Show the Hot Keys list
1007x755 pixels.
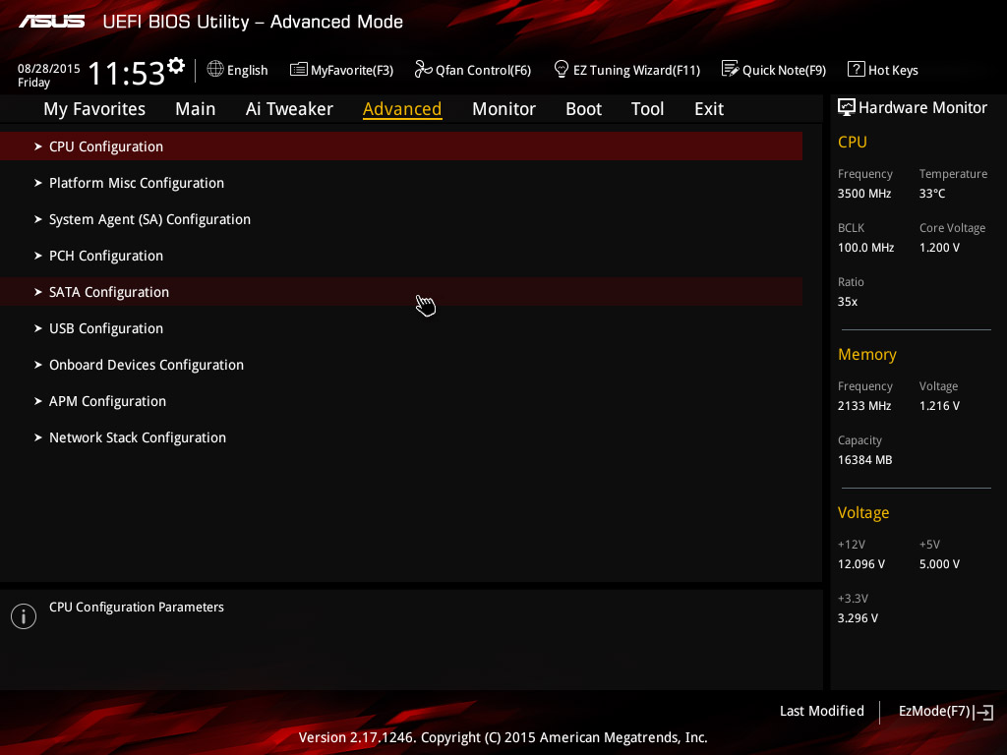tap(883, 70)
